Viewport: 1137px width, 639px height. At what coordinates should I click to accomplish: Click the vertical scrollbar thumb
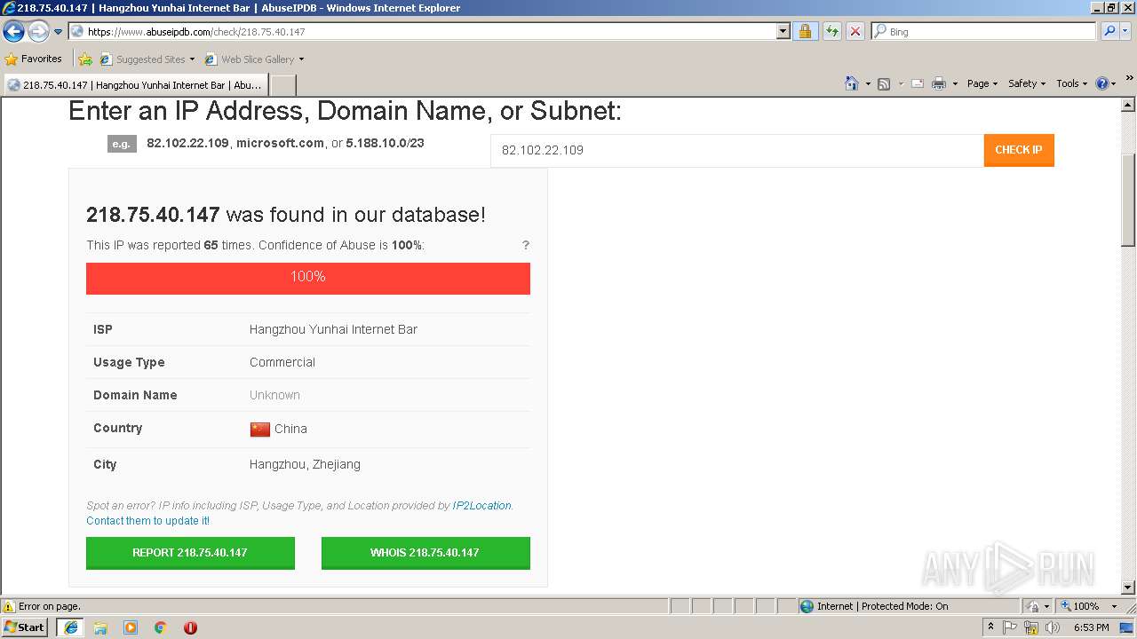pos(1128,200)
